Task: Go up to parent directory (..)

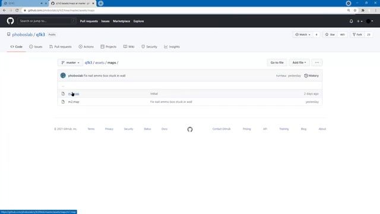Action: 63,86
